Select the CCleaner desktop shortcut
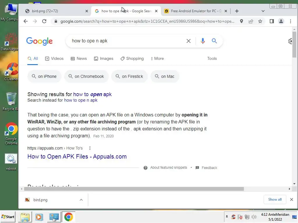 coord(11,72)
